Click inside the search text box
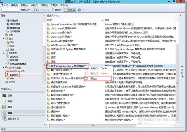The height and width of the screenshot is (132, 187). point(11,10)
